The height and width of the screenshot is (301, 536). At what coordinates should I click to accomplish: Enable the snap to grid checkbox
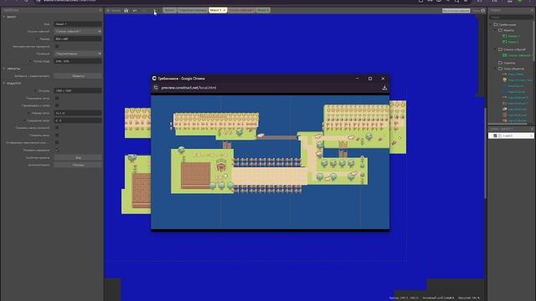57,105
